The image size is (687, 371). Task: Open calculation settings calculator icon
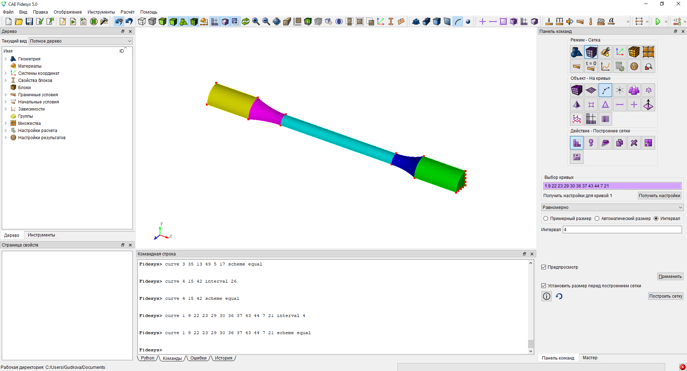click(620, 66)
